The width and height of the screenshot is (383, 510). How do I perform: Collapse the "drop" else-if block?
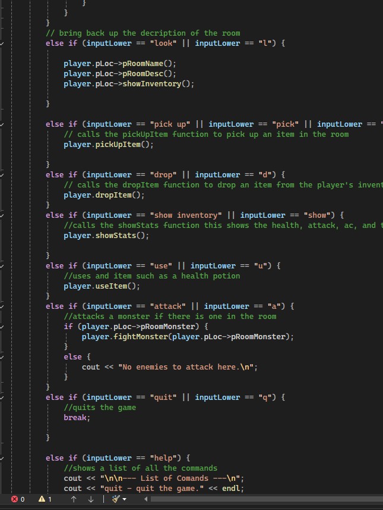tap(2, 175)
